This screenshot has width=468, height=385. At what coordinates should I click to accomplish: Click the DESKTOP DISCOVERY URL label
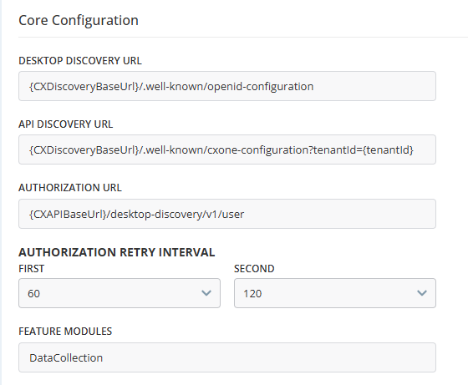80,60
